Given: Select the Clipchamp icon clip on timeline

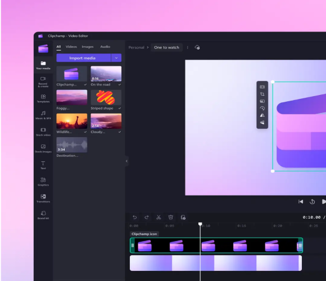Looking at the screenshot, I should [x=216, y=245].
